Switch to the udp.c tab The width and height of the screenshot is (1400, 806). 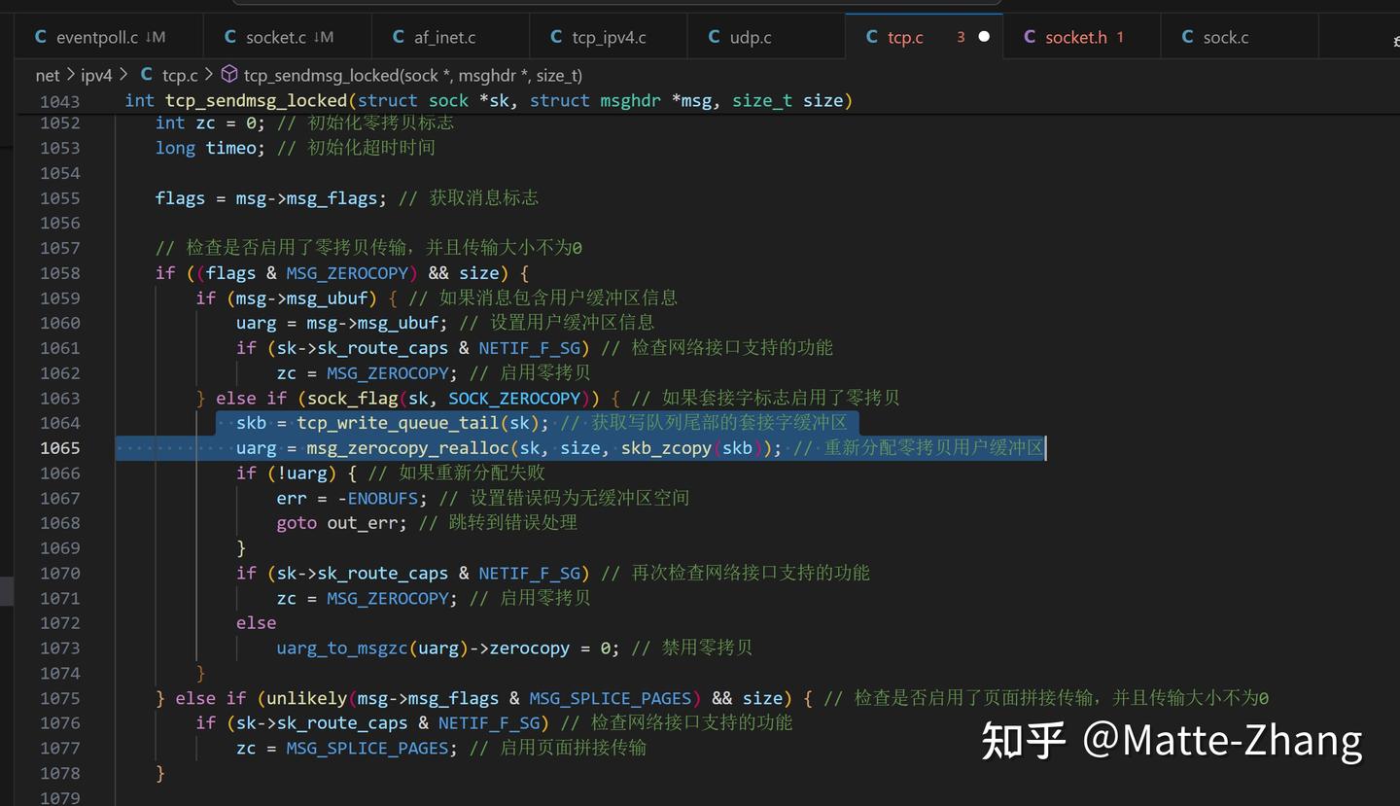[749, 36]
